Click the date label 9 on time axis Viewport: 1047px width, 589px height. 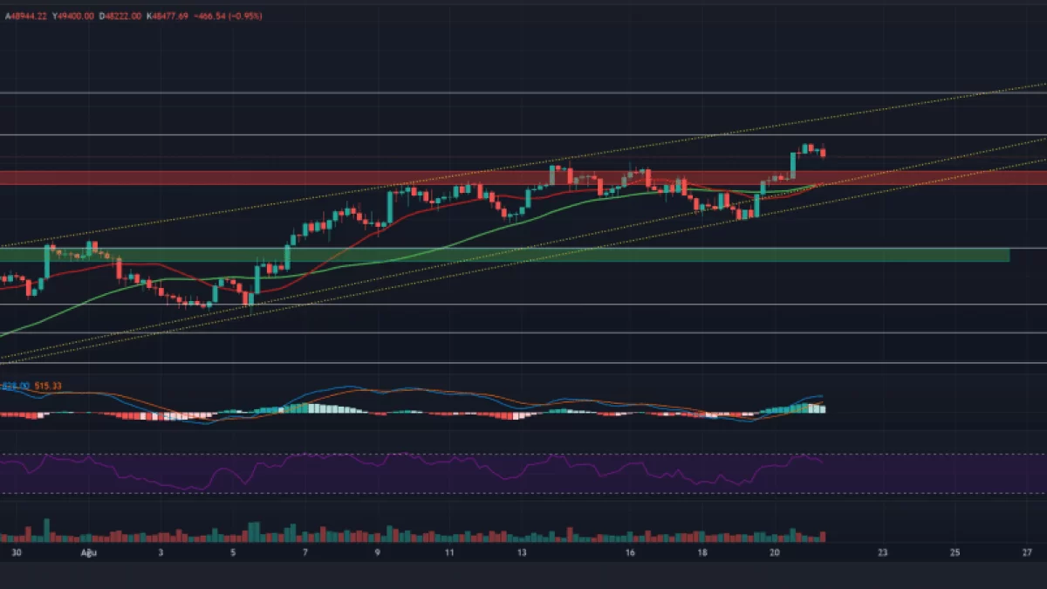[377, 552]
